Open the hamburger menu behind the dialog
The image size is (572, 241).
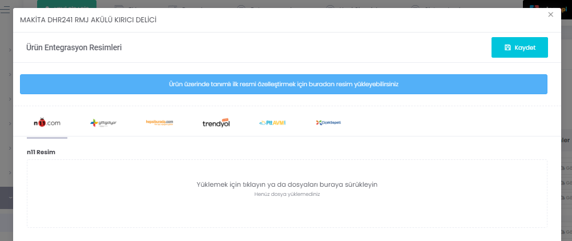pos(5,9)
